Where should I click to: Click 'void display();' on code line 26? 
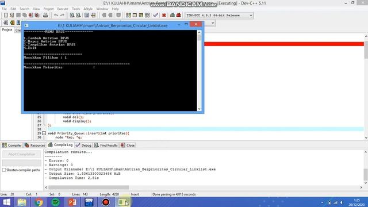point(77,121)
